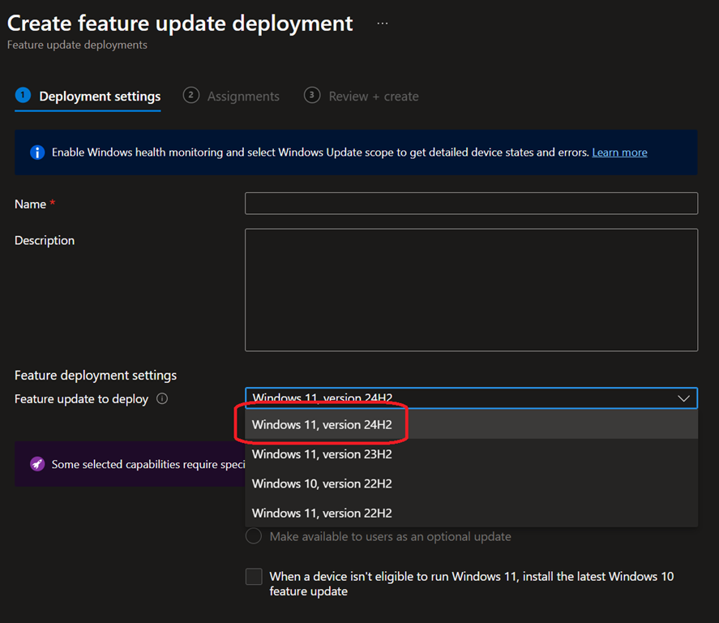Screen dimensions: 719x623
Task: Enable install latest Windows 10 feature update checkbox
Action: pyautogui.click(x=254, y=577)
